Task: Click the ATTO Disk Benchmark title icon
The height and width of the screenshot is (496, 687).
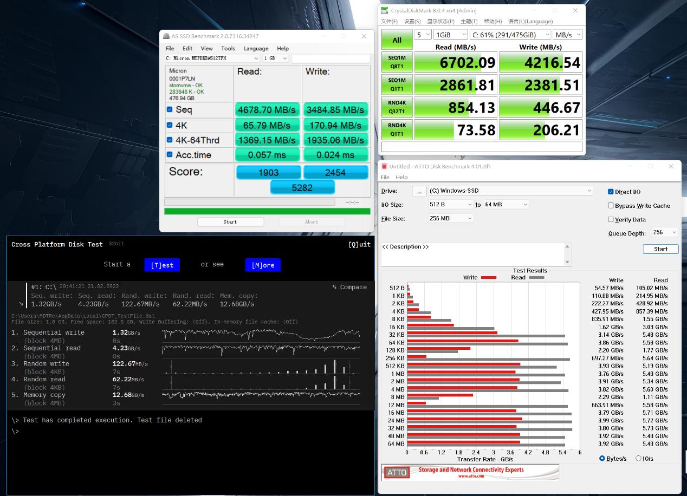Action: coord(384,166)
